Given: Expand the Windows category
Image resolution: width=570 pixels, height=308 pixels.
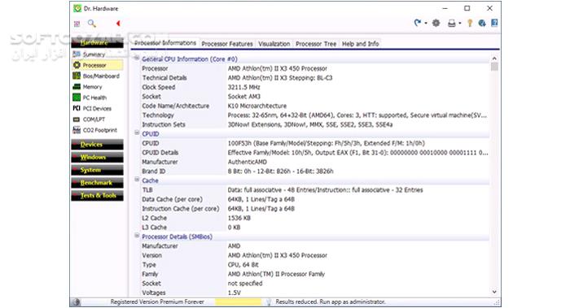Looking at the screenshot, I should (97, 157).
